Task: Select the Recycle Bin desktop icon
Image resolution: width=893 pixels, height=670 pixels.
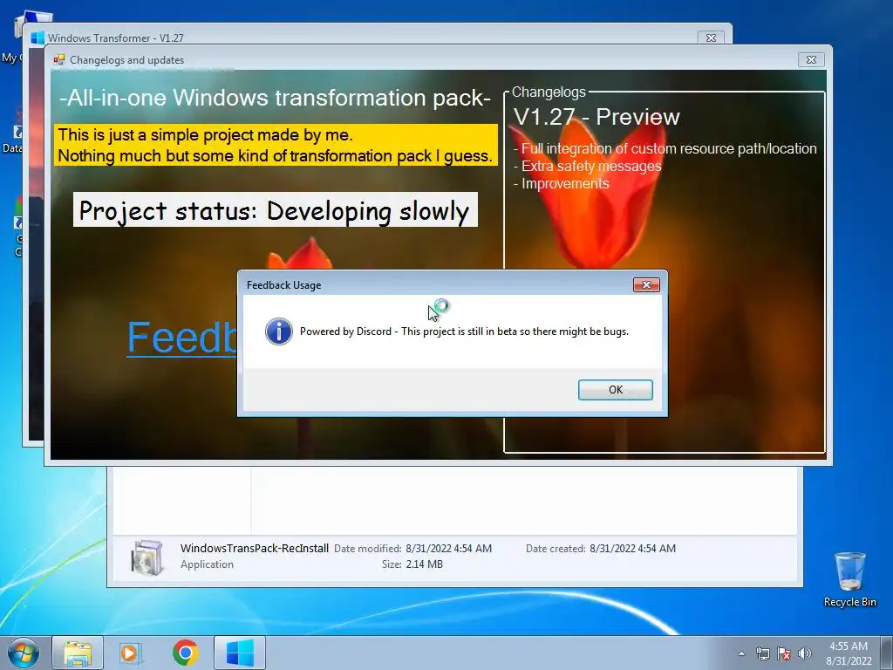Action: pyautogui.click(x=849, y=579)
